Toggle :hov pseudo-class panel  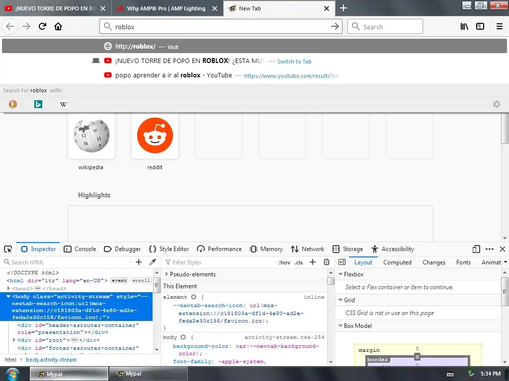284,262
